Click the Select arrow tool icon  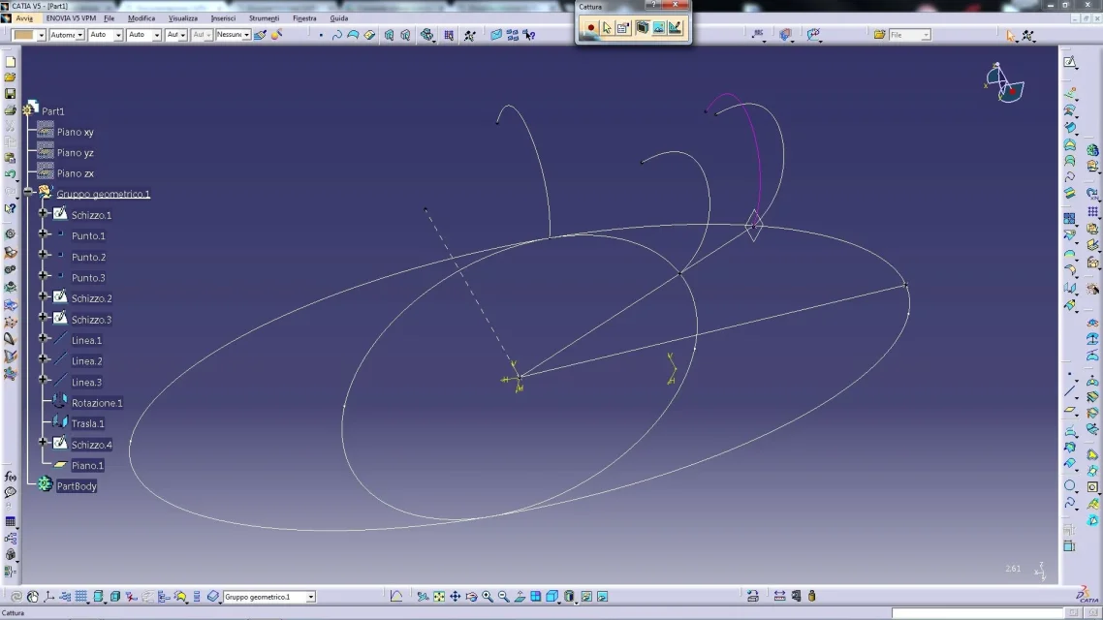(x=1011, y=35)
